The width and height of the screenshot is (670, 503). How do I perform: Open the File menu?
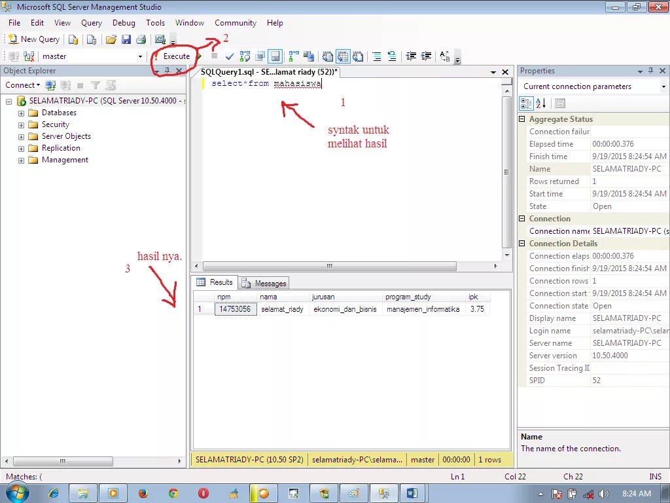(14, 23)
